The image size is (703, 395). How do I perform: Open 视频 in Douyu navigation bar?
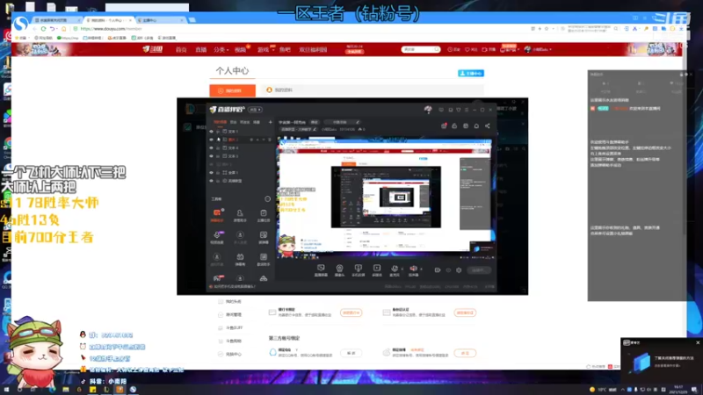(240, 50)
